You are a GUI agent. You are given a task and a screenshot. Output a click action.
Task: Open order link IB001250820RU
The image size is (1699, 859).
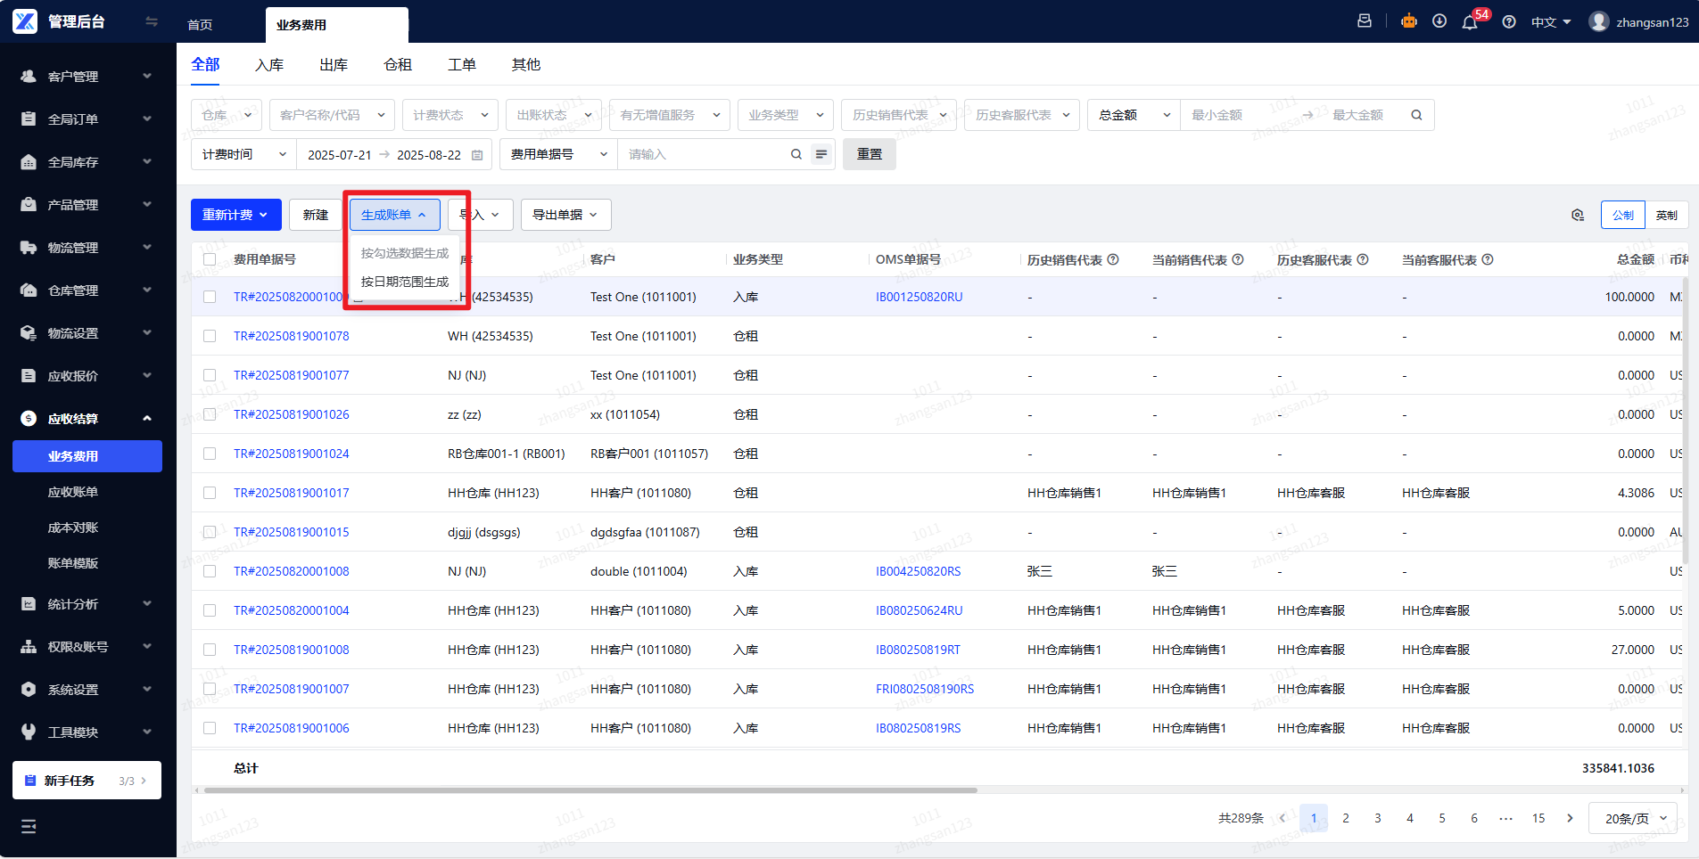click(919, 297)
